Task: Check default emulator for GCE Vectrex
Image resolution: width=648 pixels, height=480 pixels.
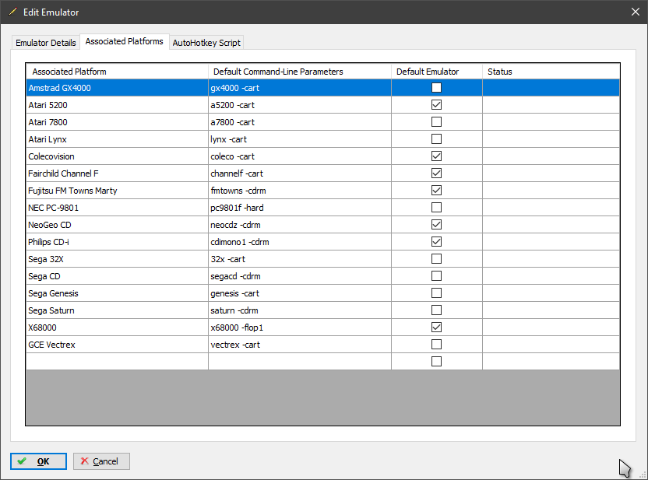Action: [436, 345]
